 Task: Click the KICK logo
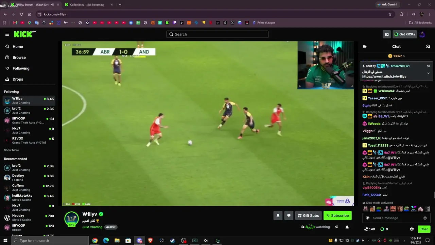25,34
